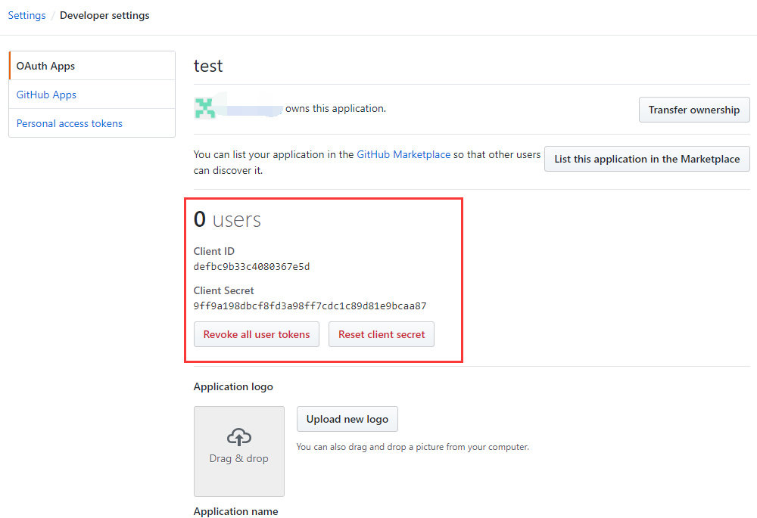This screenshot has height=518, width=757.
Task: Go back to Settings breadcrumb link
Action: (x=26, y=15)
